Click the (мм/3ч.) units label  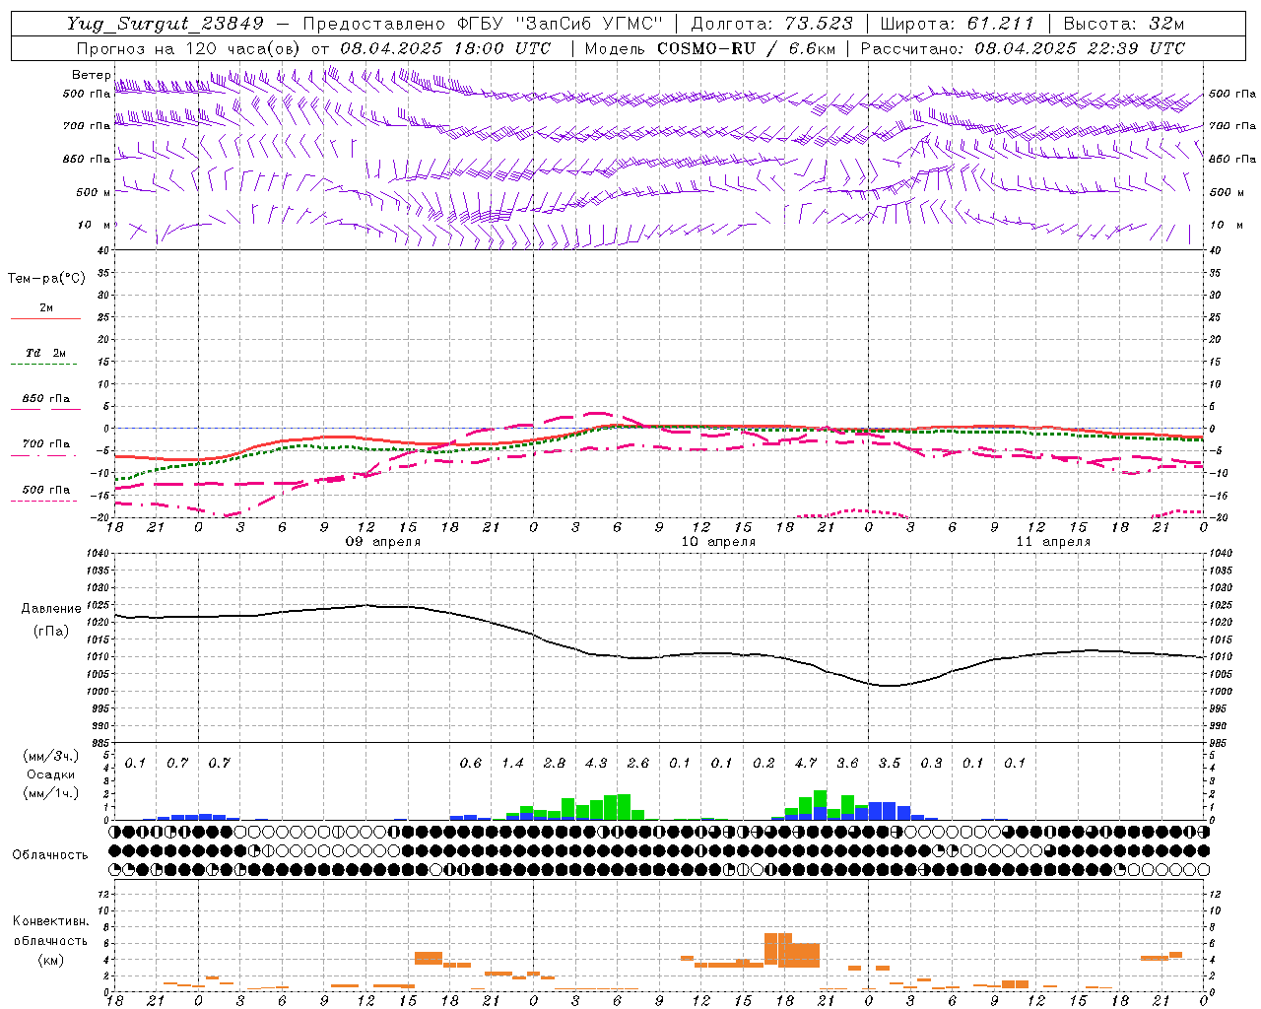51,756
